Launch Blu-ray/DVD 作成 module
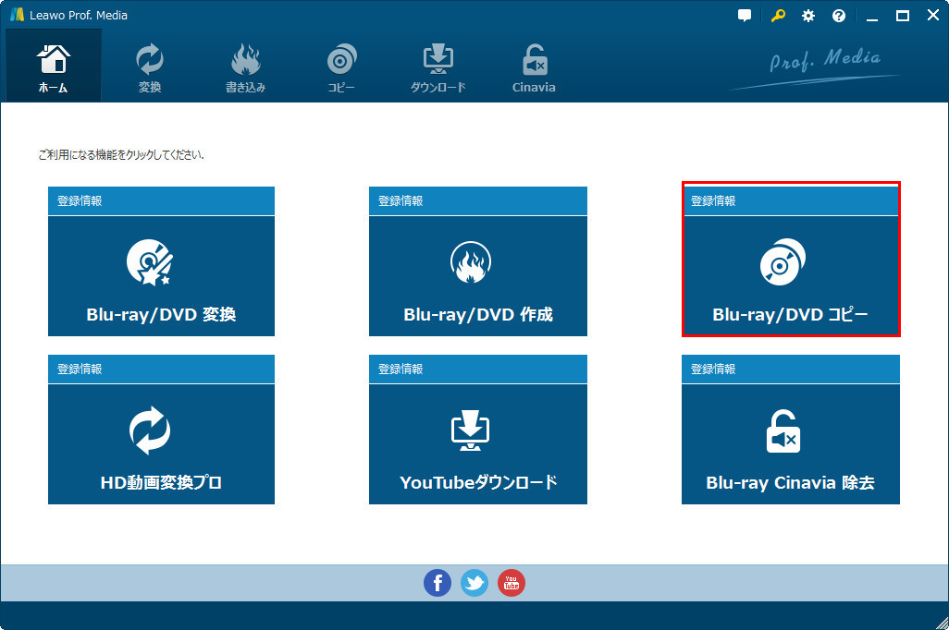Image resolution: width=949 pixels, height=630 pixels. pos(477,276)
